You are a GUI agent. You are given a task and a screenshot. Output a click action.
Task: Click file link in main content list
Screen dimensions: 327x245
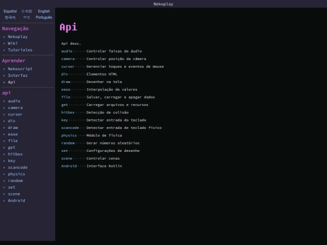[65, 97]
